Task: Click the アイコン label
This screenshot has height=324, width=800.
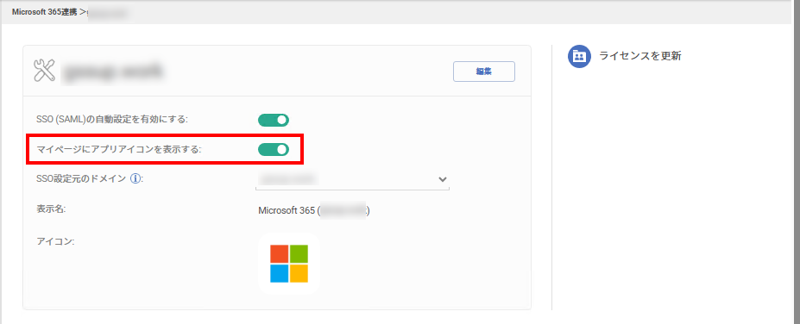Action: (55, 241)
